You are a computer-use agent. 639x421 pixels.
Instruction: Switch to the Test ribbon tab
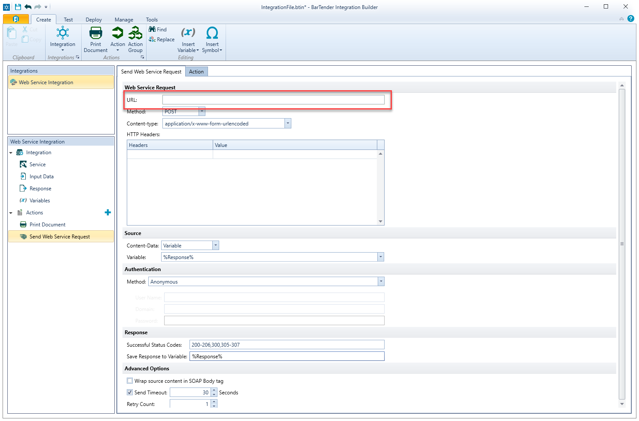(x=68, y=19)
